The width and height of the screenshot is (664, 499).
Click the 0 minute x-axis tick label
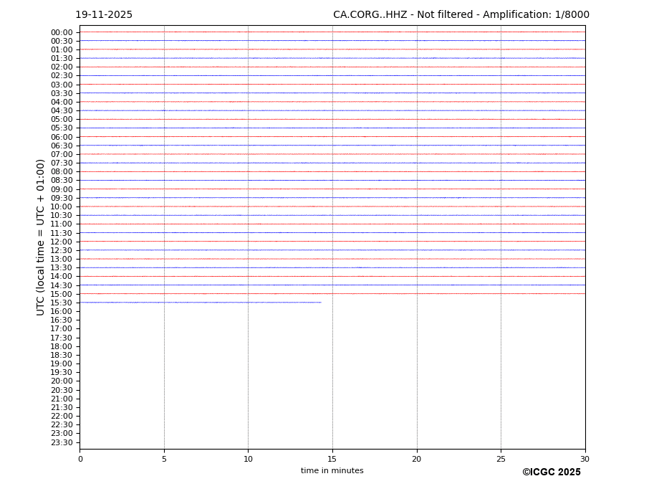80,460
